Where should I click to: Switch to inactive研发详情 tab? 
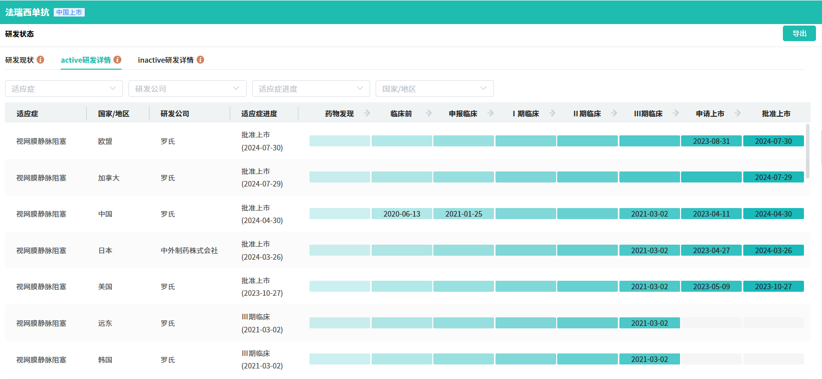click(x=166, y=60)
